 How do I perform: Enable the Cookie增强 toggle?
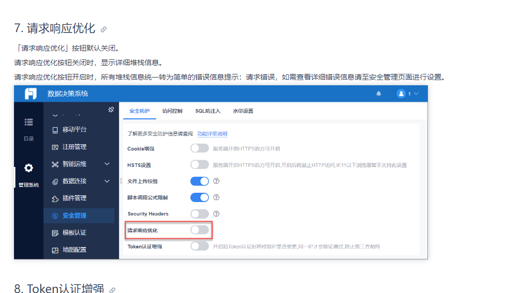point(200,148)
